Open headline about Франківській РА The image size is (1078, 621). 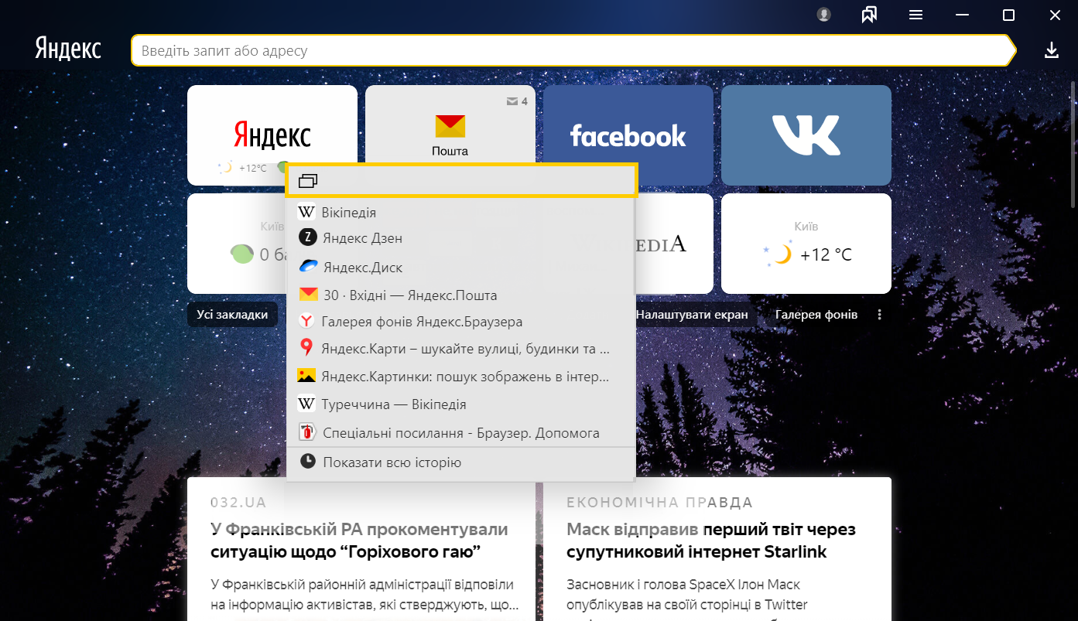click(359, 541)
